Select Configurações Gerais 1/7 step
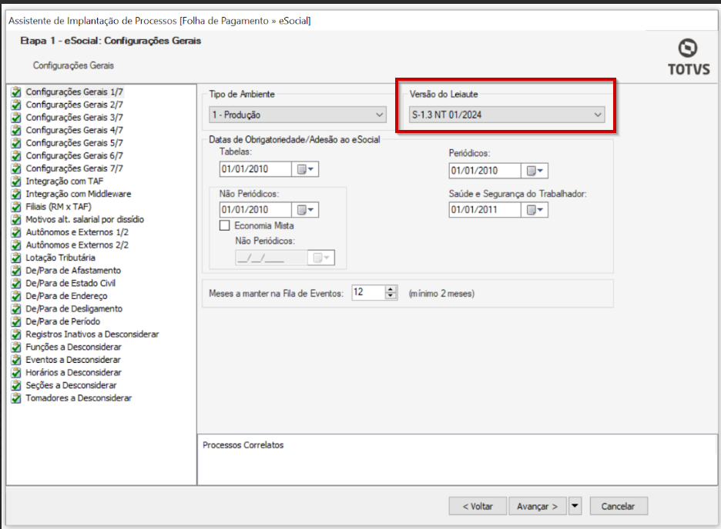Image resolution: width=721 pixels, height=529 pixels. pyautogui.click(x=74, y=91)
